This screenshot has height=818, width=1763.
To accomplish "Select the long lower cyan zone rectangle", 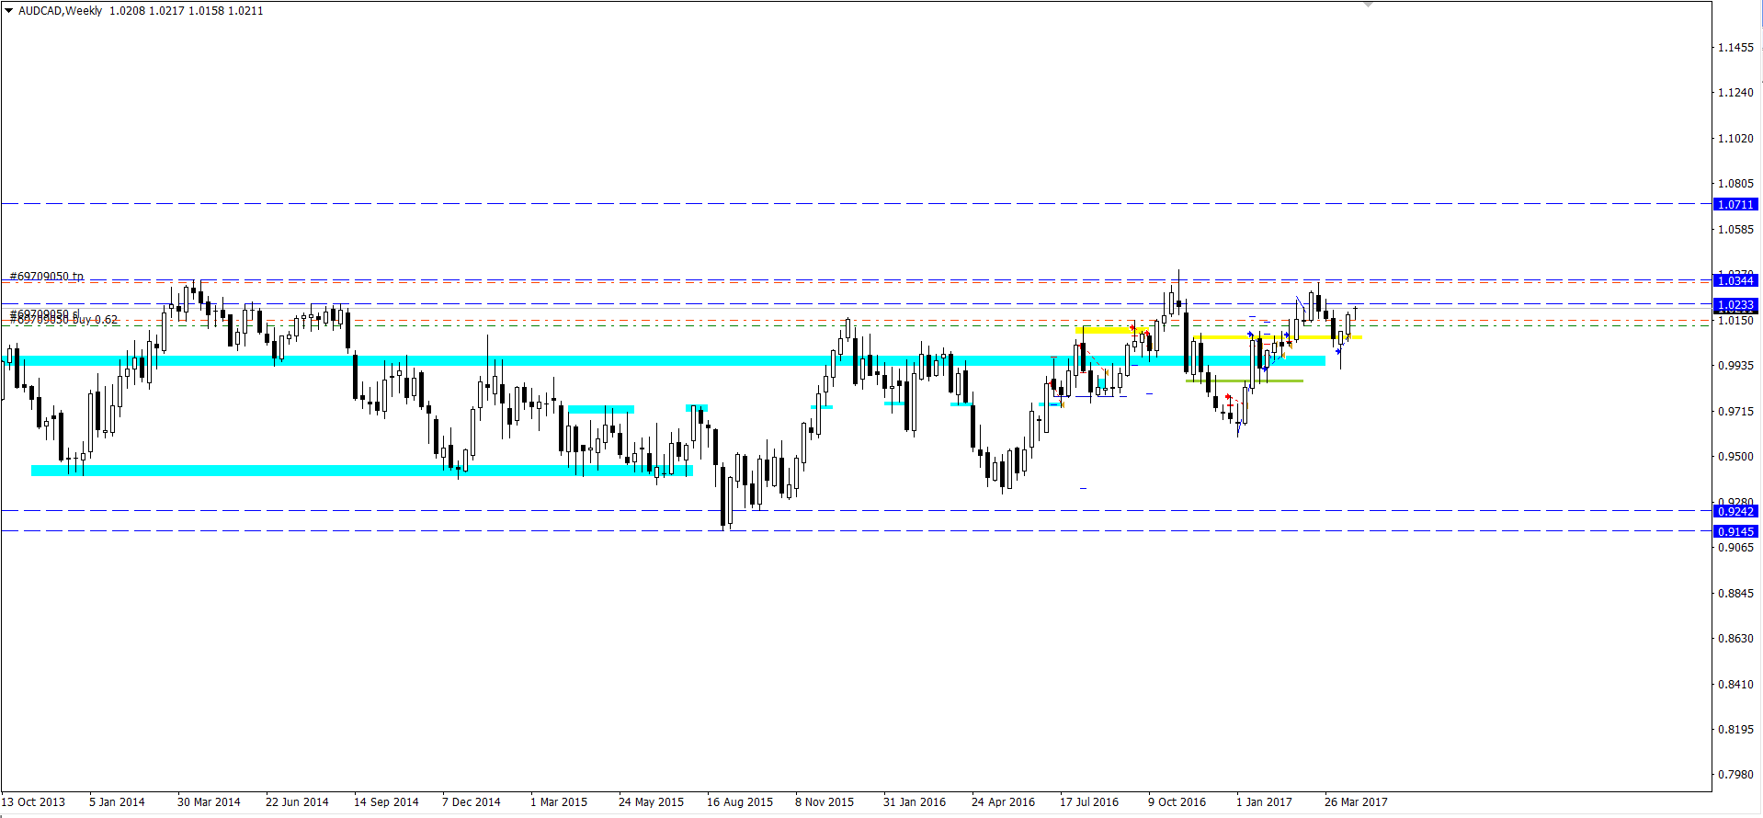I will point(362,471).
